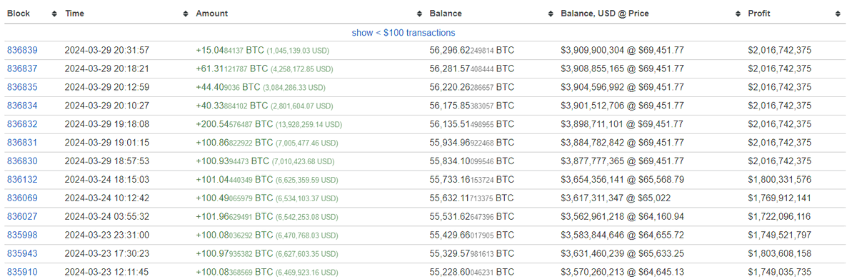The image size is (857, 279).
Task: Open block 836834
Action: click(22, 106)
